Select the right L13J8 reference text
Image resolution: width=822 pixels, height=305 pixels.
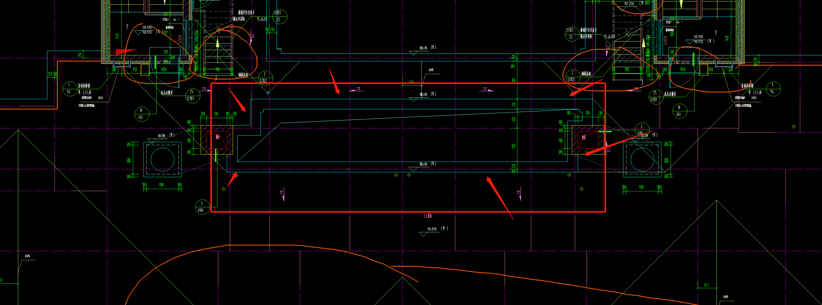(757, 92)
